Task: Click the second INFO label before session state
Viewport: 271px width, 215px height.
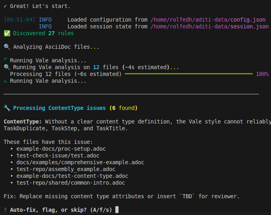Action: (45, 26)
